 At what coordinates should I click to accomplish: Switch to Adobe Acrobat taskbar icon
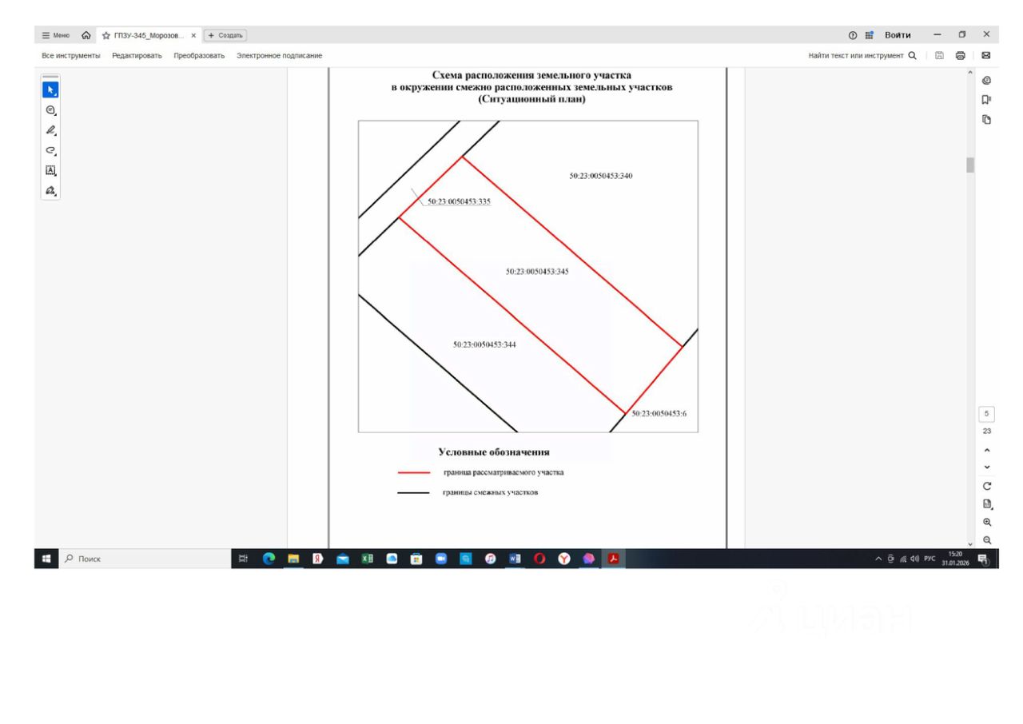click(614, 559)
